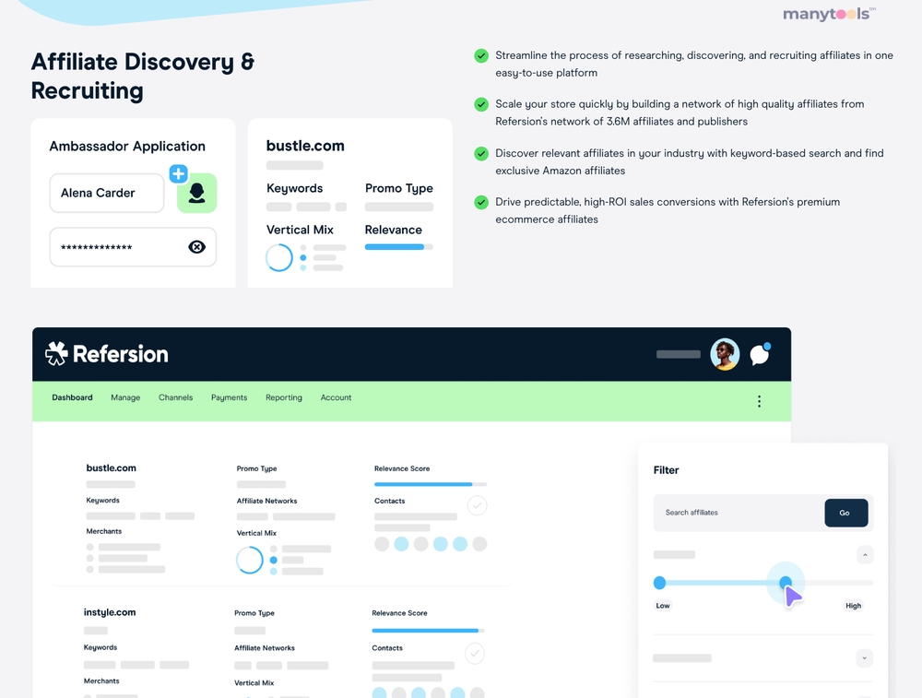Image resolution: width=922 pixels, height=698 pixels.
Task: Toggle the bustle.com contacts checkmark circle
Action: 477,505
